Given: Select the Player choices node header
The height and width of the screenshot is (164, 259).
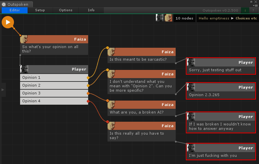Looking at the screenshot, I should tap(54, 69).
